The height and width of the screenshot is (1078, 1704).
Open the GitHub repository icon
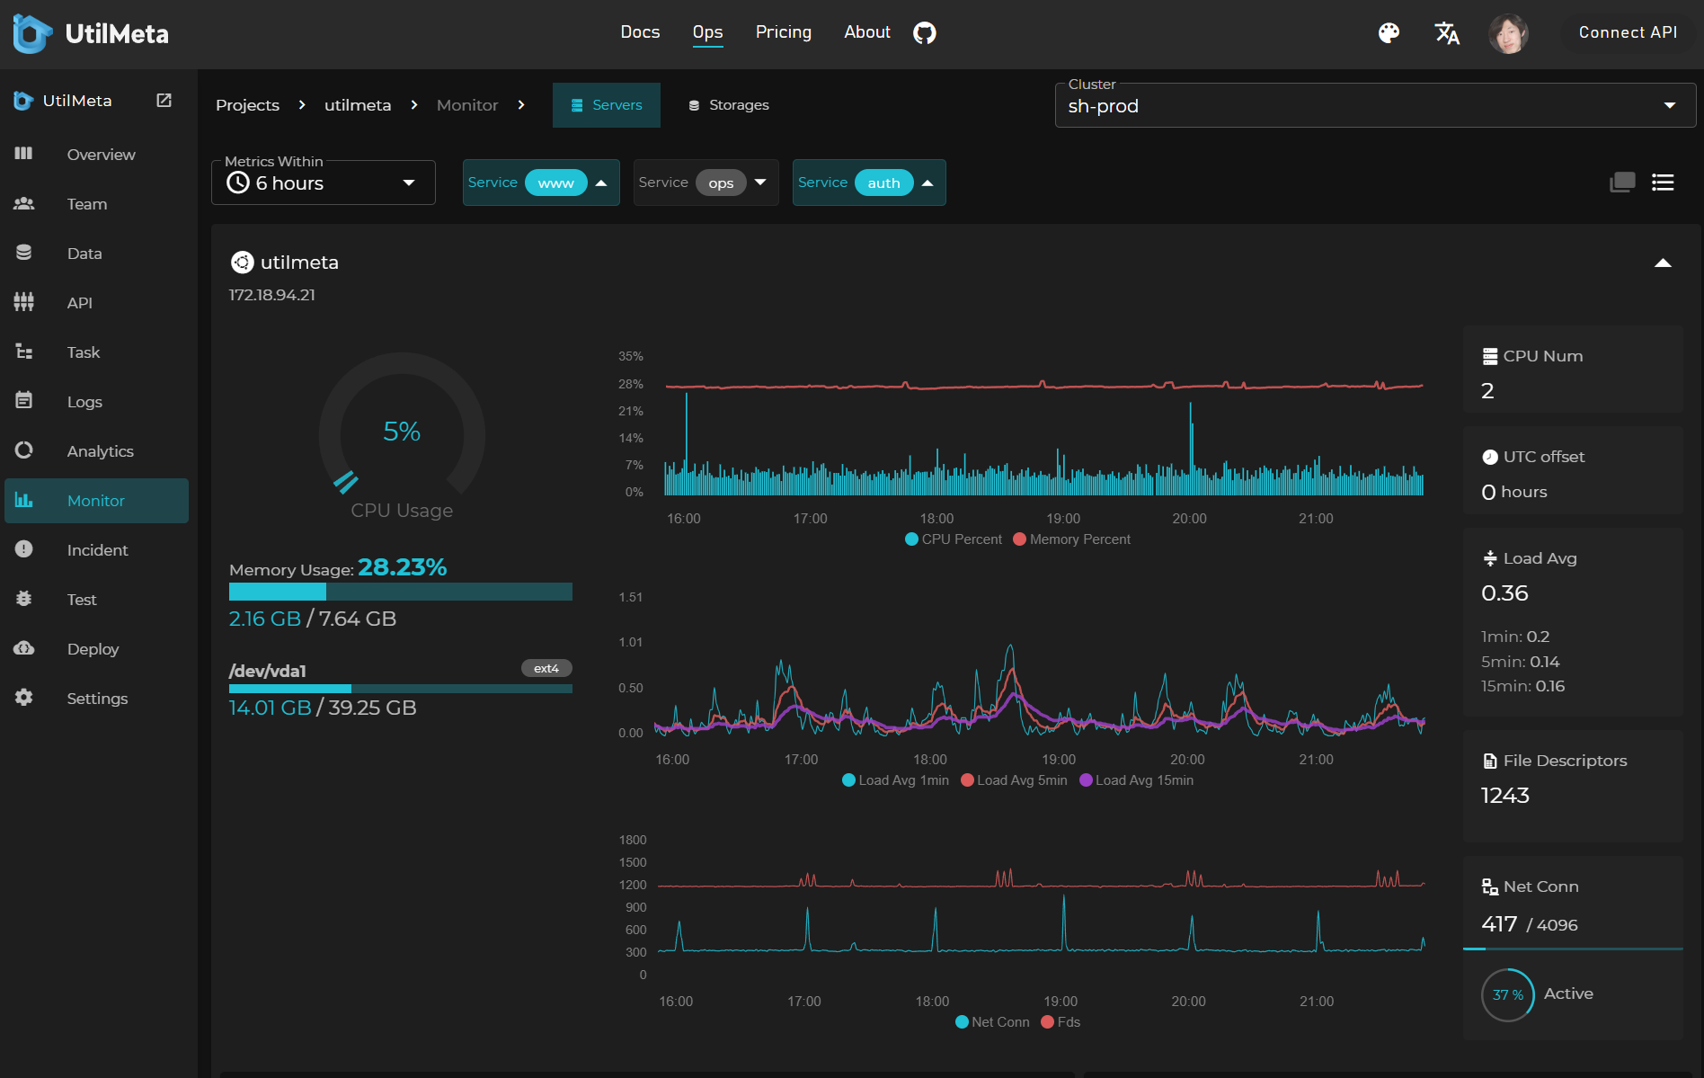[924, 33]
